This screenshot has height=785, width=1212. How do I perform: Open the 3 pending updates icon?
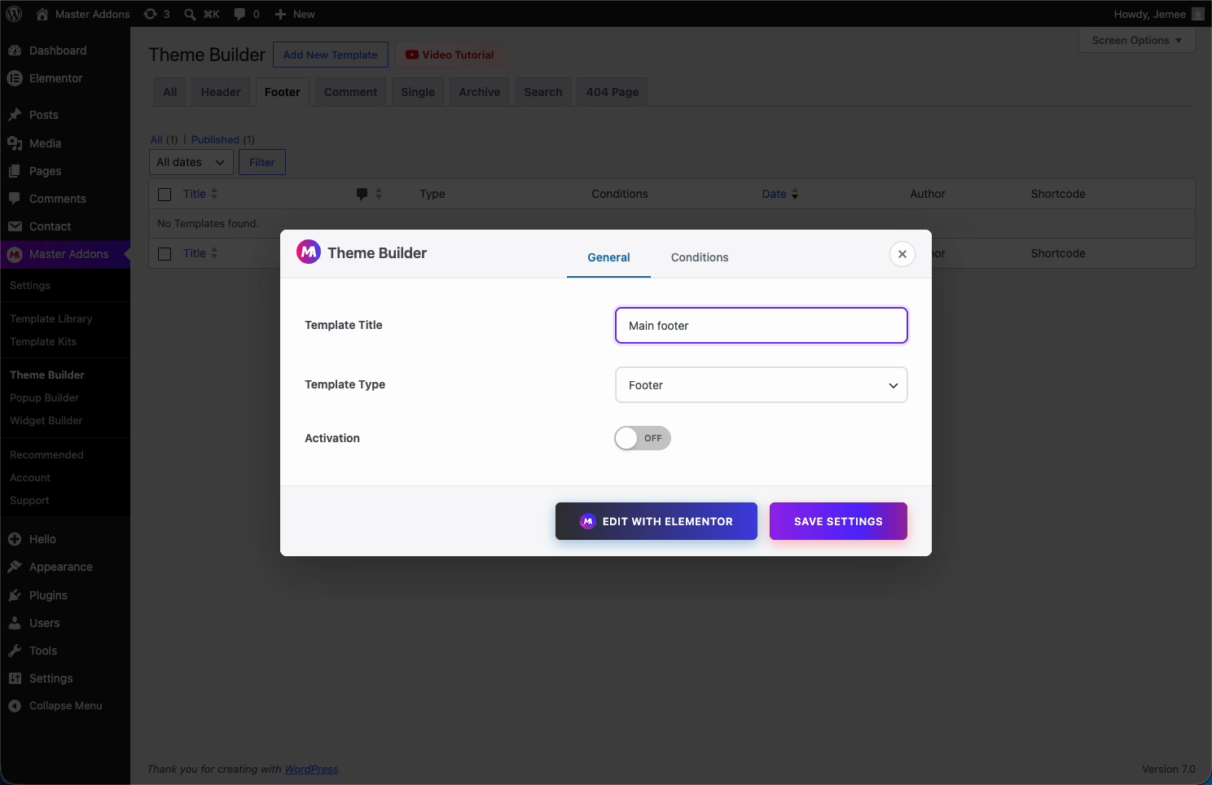click(157, 14)
